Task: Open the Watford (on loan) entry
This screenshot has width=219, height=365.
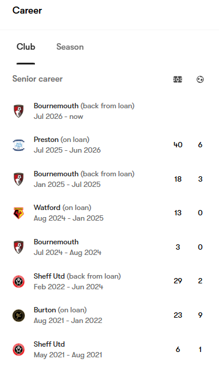Action: [109, 213]
